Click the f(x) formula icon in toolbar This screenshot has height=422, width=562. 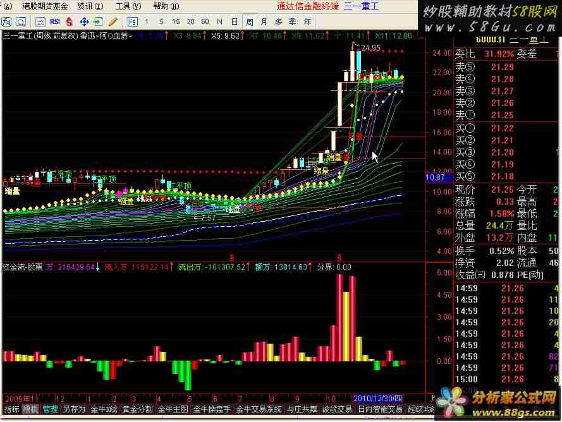click(x=6, y=22)
